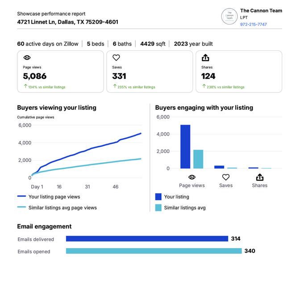300x290 pixels.
Task: Click the share icon in Shares card
Action: click(x=205, y=58)
